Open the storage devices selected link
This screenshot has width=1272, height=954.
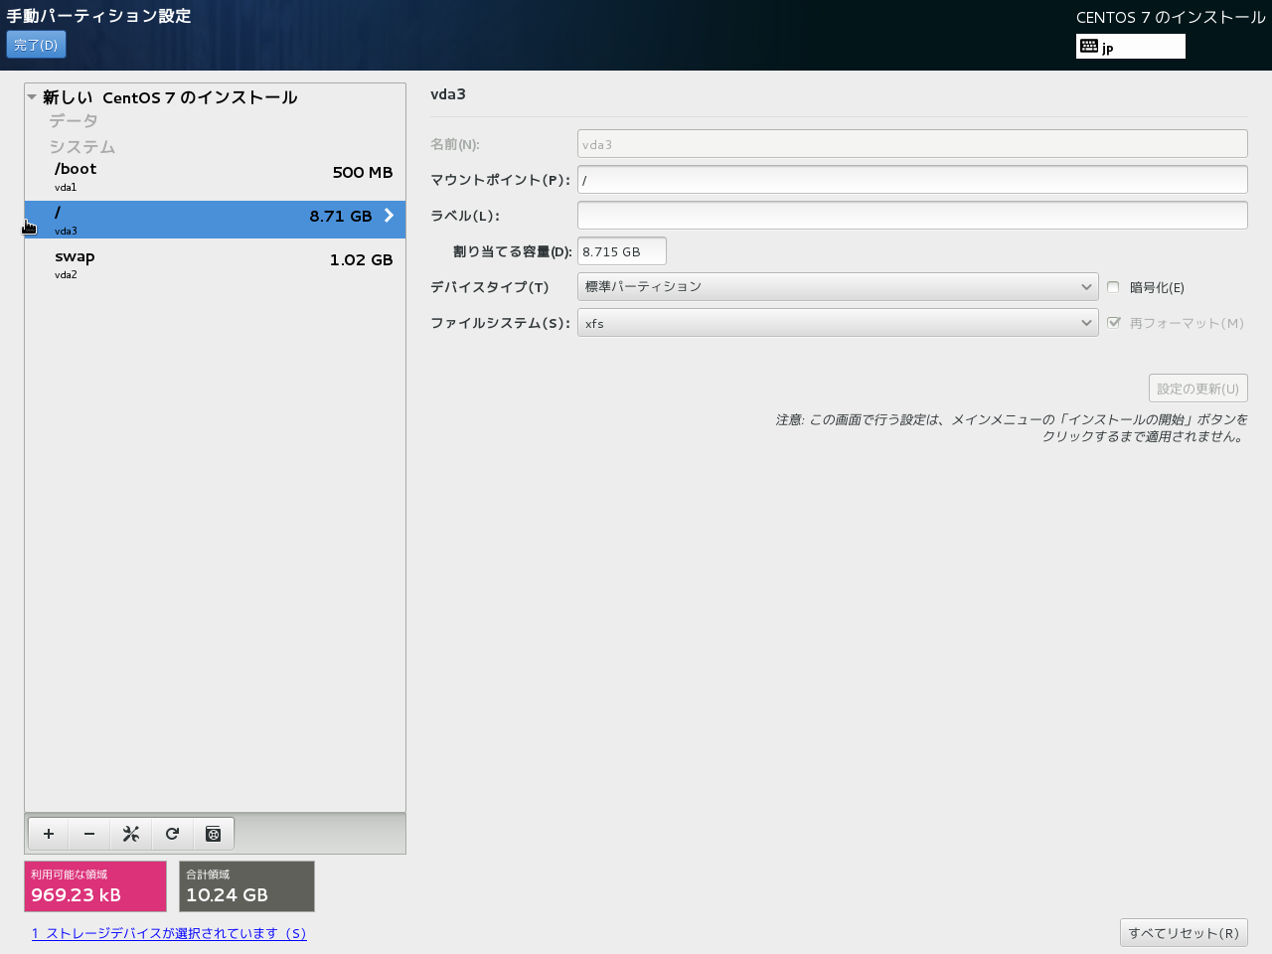[169, 933]
